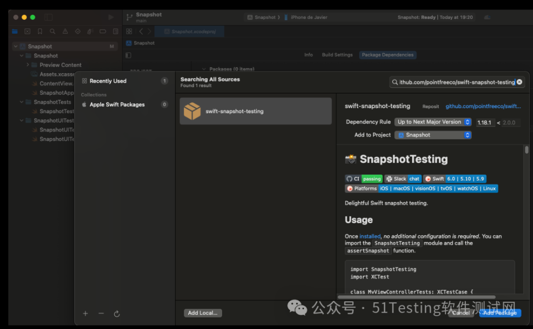Click the Run play button

(111, 17)
